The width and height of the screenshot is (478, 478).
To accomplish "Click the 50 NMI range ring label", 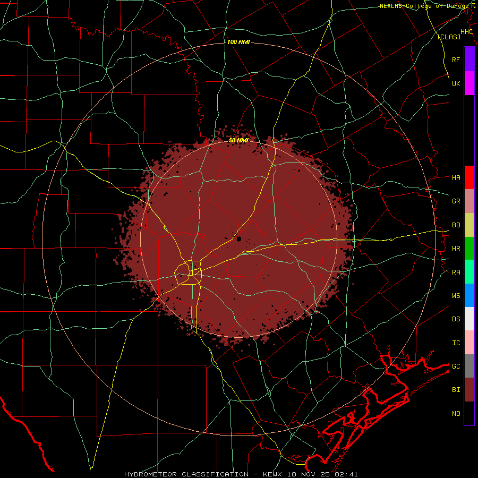I will coord(238,140).
